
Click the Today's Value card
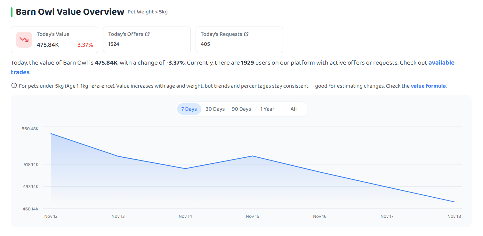[x=54, y=40]
